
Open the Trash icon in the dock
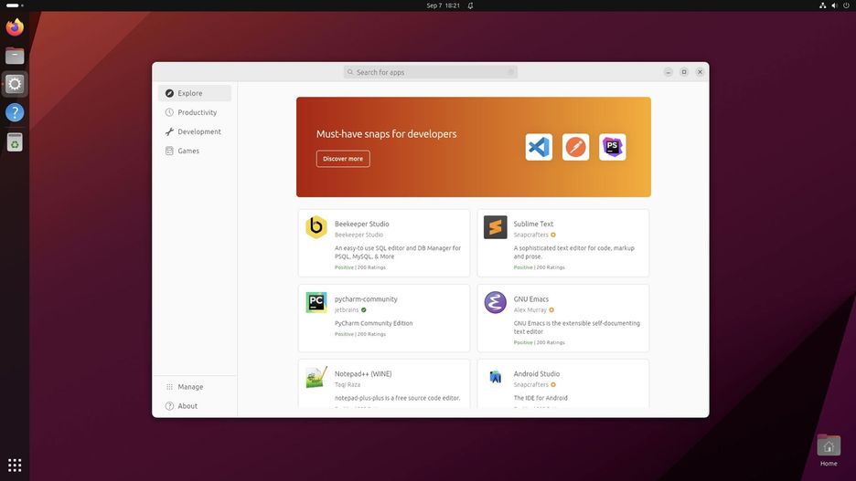15,141
